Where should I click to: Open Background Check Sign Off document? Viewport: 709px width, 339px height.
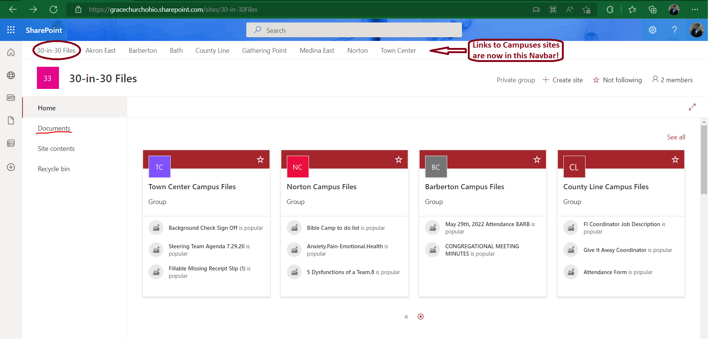click(x=203, y=228)
